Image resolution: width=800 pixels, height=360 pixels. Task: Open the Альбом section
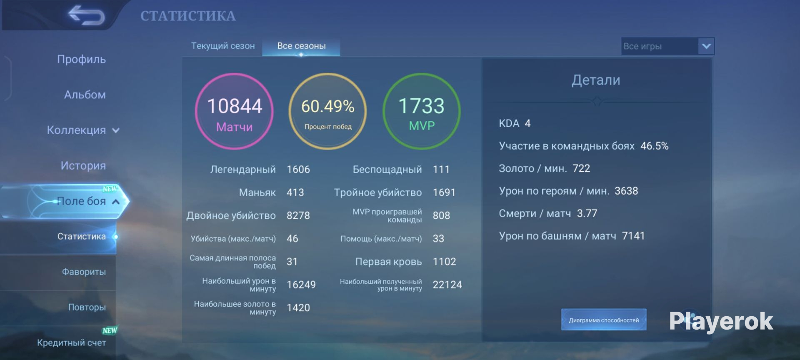(85, 95)
